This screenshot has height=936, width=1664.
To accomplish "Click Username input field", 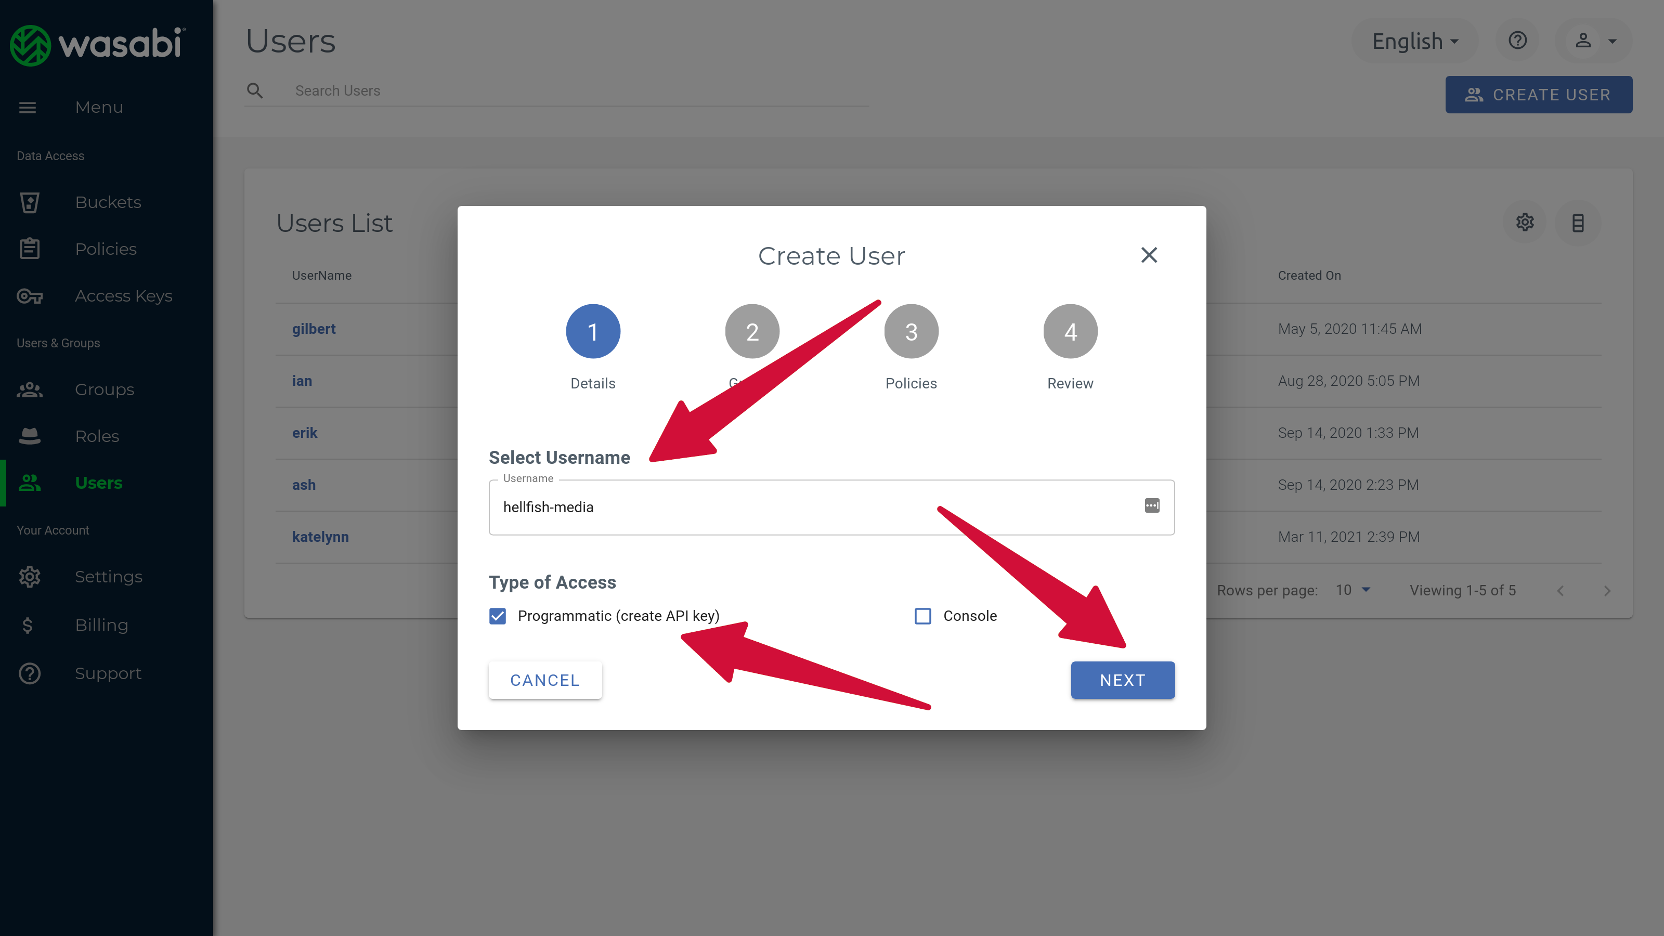I will [831, 508].
